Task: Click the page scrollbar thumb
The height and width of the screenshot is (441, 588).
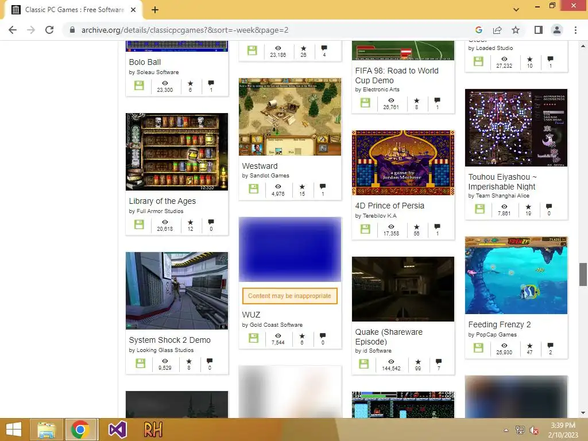Action: (x=583, y=274)
